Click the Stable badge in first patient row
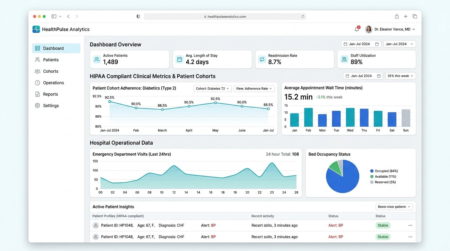 pos(383,226)
